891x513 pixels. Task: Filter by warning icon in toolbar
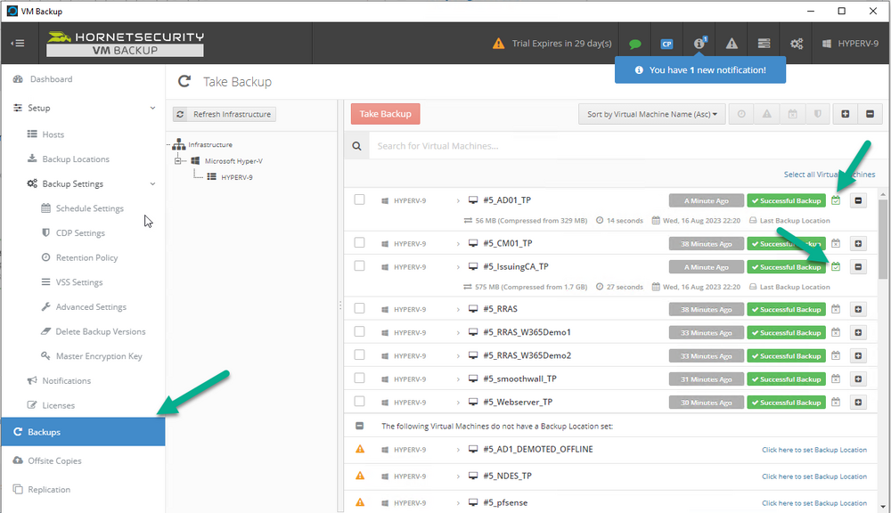tap(766, 114)
